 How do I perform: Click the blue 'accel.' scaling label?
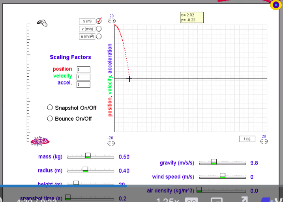65,83
